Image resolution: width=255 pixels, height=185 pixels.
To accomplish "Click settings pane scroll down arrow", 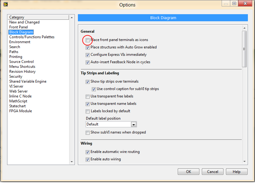I will pos(244,162).
